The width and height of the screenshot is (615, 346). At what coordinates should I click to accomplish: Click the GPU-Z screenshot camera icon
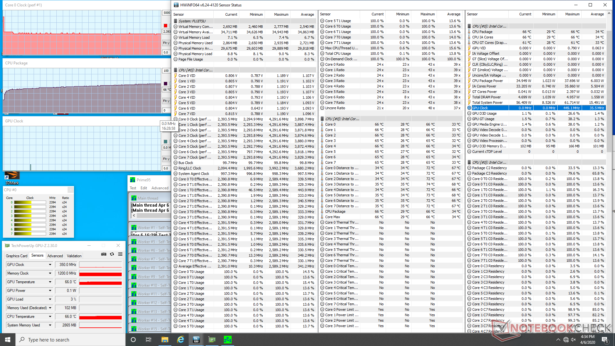coord(104,254)
